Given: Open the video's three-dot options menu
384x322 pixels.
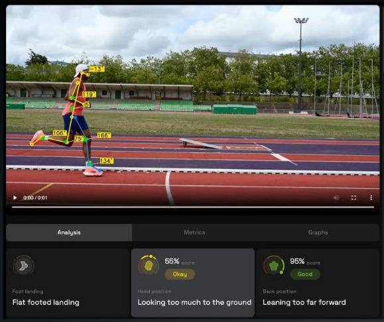Looking at the screenshot, I should (x=371, y=197).
